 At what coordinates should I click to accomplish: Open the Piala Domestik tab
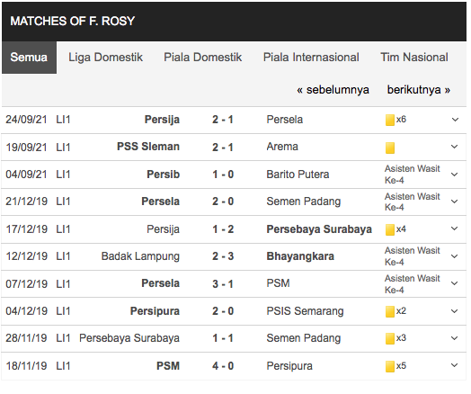tap(202, 58)
